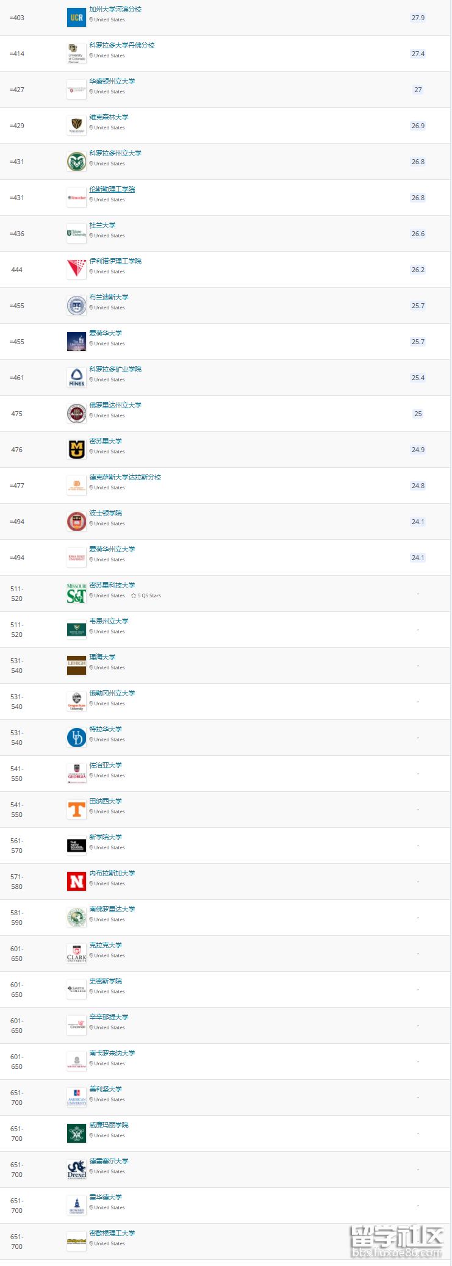Click the 27.9 score for 加州大学河滨分校
452x1266 pixels.
coord(418,18)
